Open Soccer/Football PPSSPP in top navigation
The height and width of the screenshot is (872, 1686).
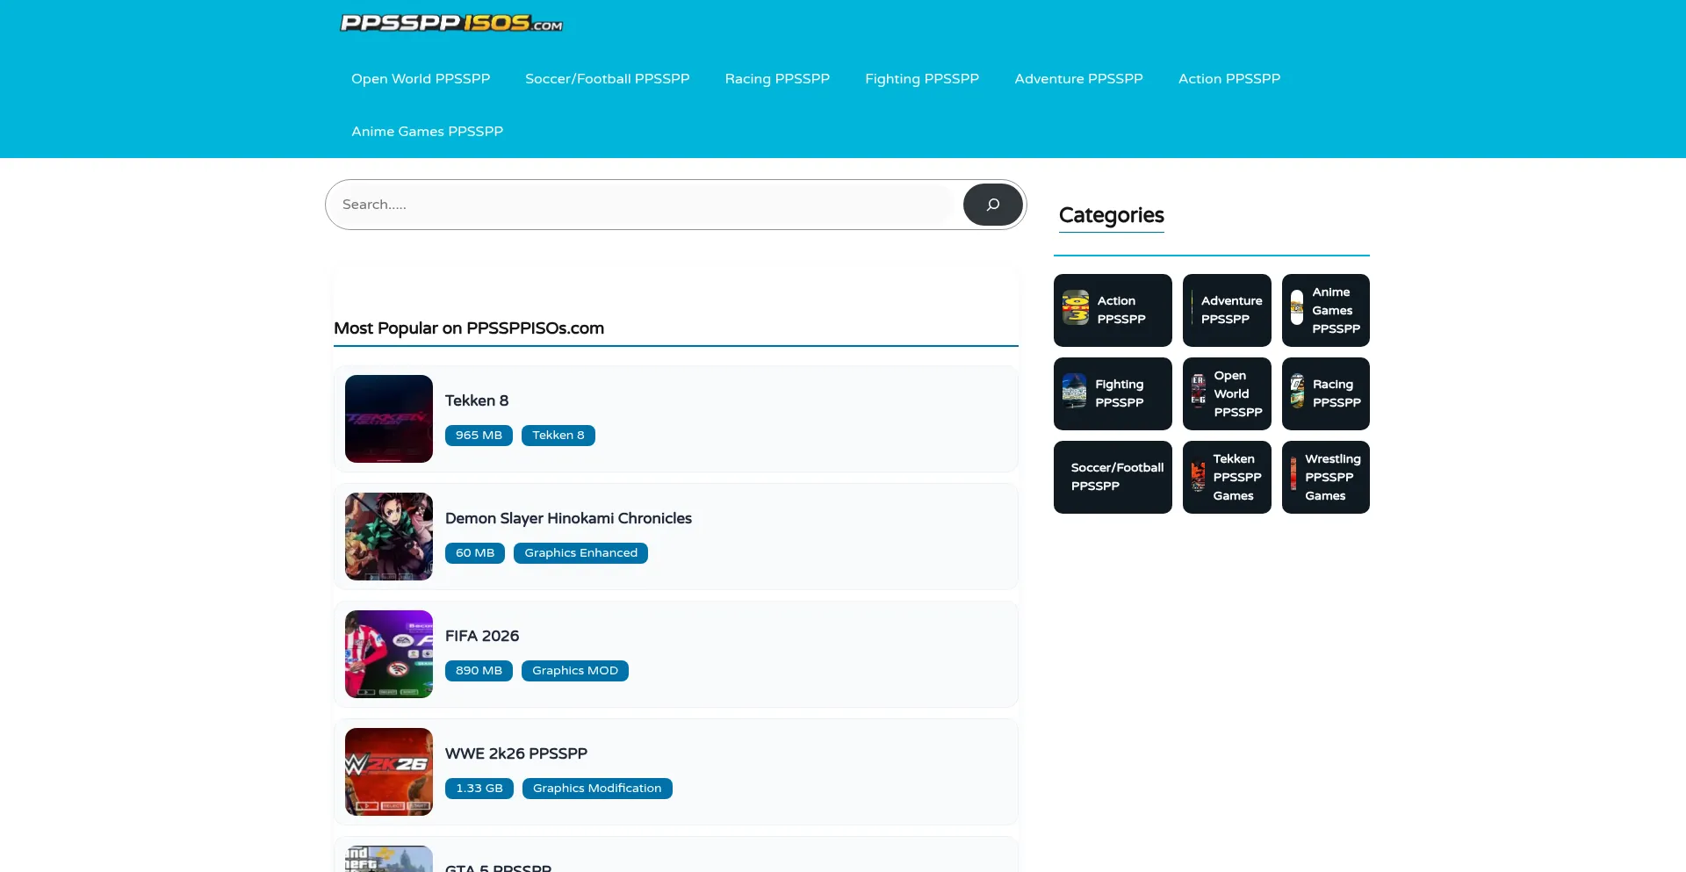click(x=608, y=79)
